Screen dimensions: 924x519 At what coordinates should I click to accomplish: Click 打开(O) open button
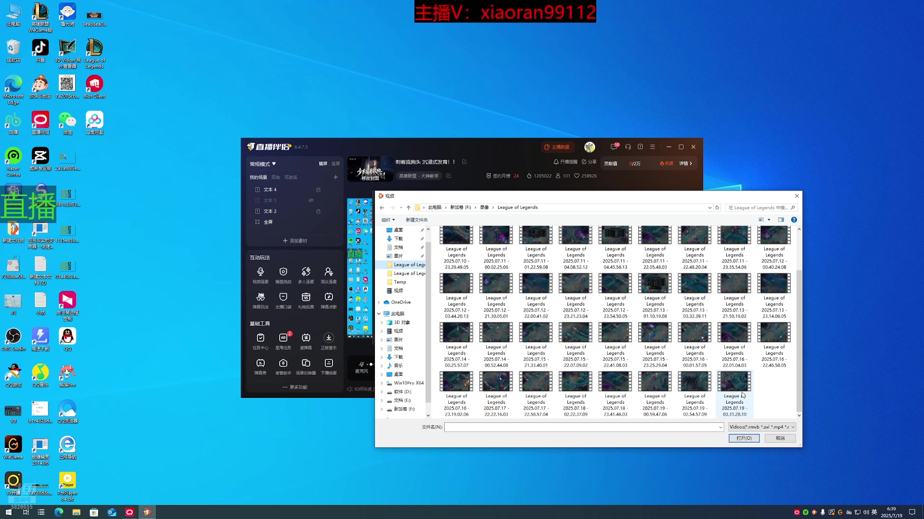coord(744,438)
